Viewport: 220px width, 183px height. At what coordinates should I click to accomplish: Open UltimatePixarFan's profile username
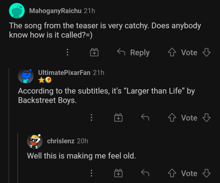tap(64, 73)
